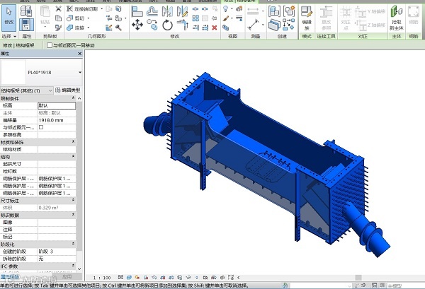
Task: Select the Mirror - Pick Axis tool
Action: (167, 11)
